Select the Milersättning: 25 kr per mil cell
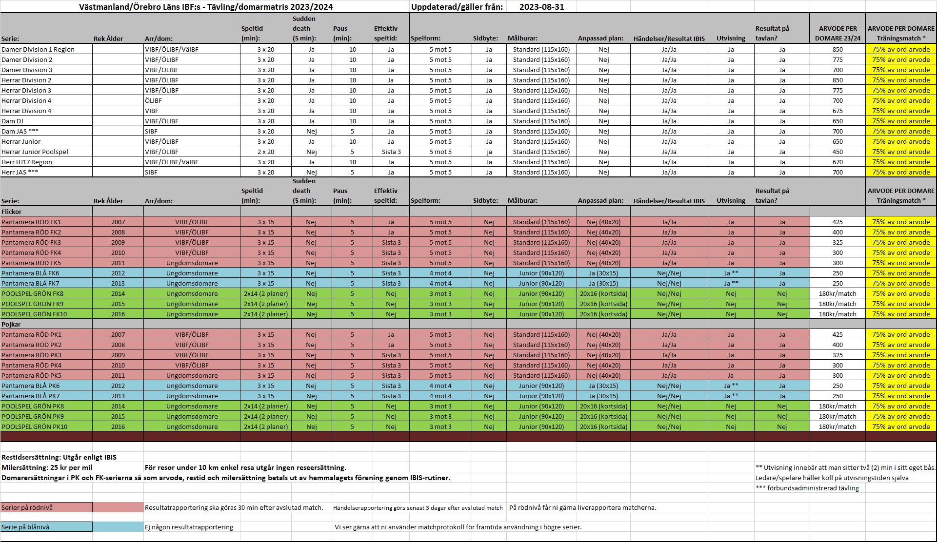 [x=47, y=467]
